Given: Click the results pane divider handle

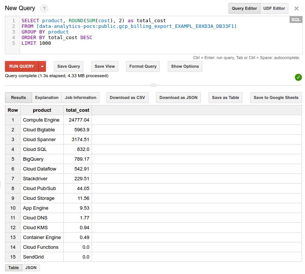Looking at the screenshot, I should click(153, 85).
